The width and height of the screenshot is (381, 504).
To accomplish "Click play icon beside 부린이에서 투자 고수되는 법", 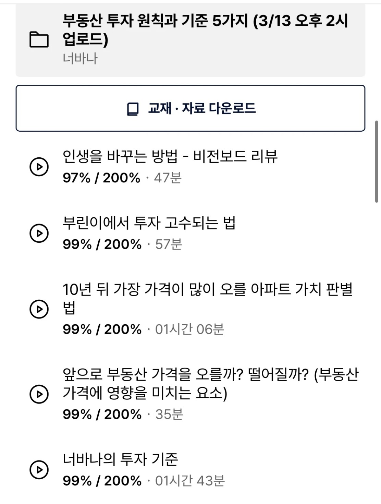I will [x=39, y=233].
